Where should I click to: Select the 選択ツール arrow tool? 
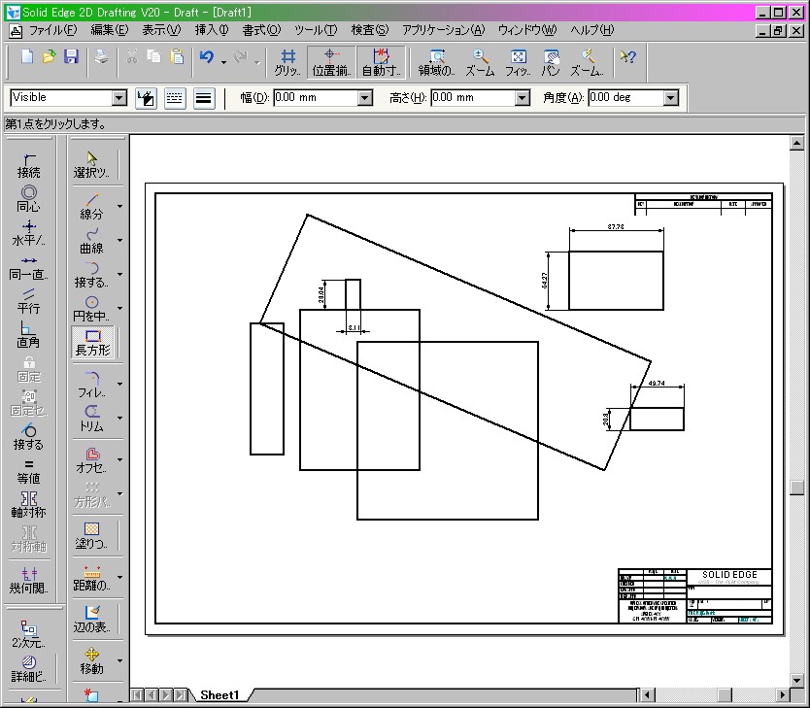[91, 165]
